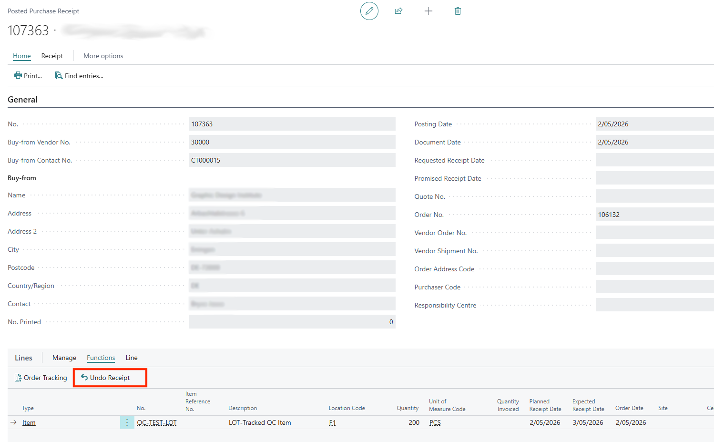This screenshot has width=714, height=442.
Task: Click the pencil edit icon
Action: 369,11
